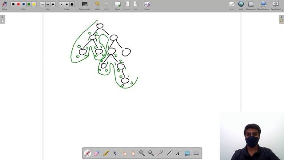Screen dimensions: 284x160
Task: Select the Interact with items hand tool
Action: 124,153
